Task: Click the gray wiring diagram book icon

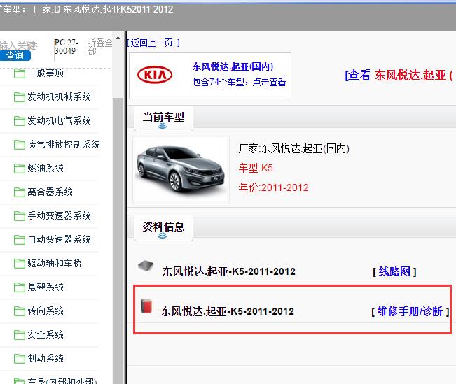Action: (146, 266)
